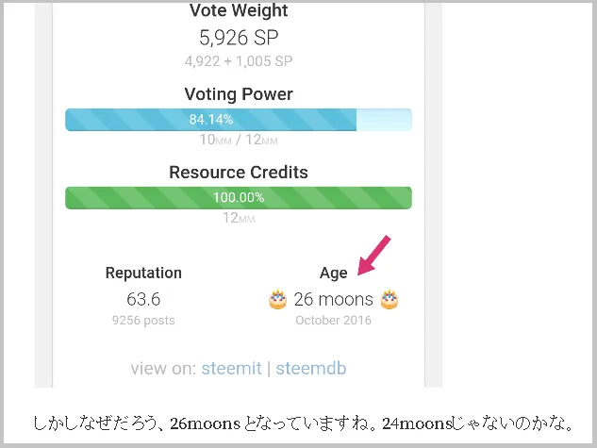Click the 4,922 + 1,005 SP breakdown text
Screen dimensions: 597x448
(239, 61)
